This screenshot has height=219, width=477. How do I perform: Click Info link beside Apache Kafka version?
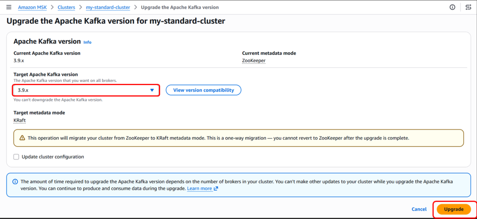(x=87, y=42)
